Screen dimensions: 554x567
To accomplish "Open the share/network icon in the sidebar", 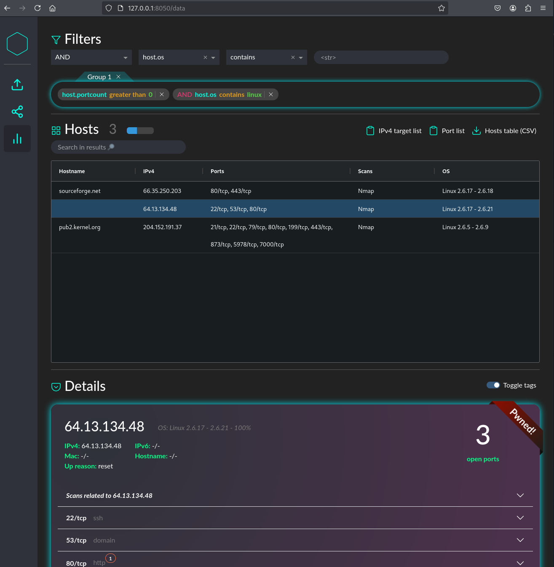I will 17,112.
